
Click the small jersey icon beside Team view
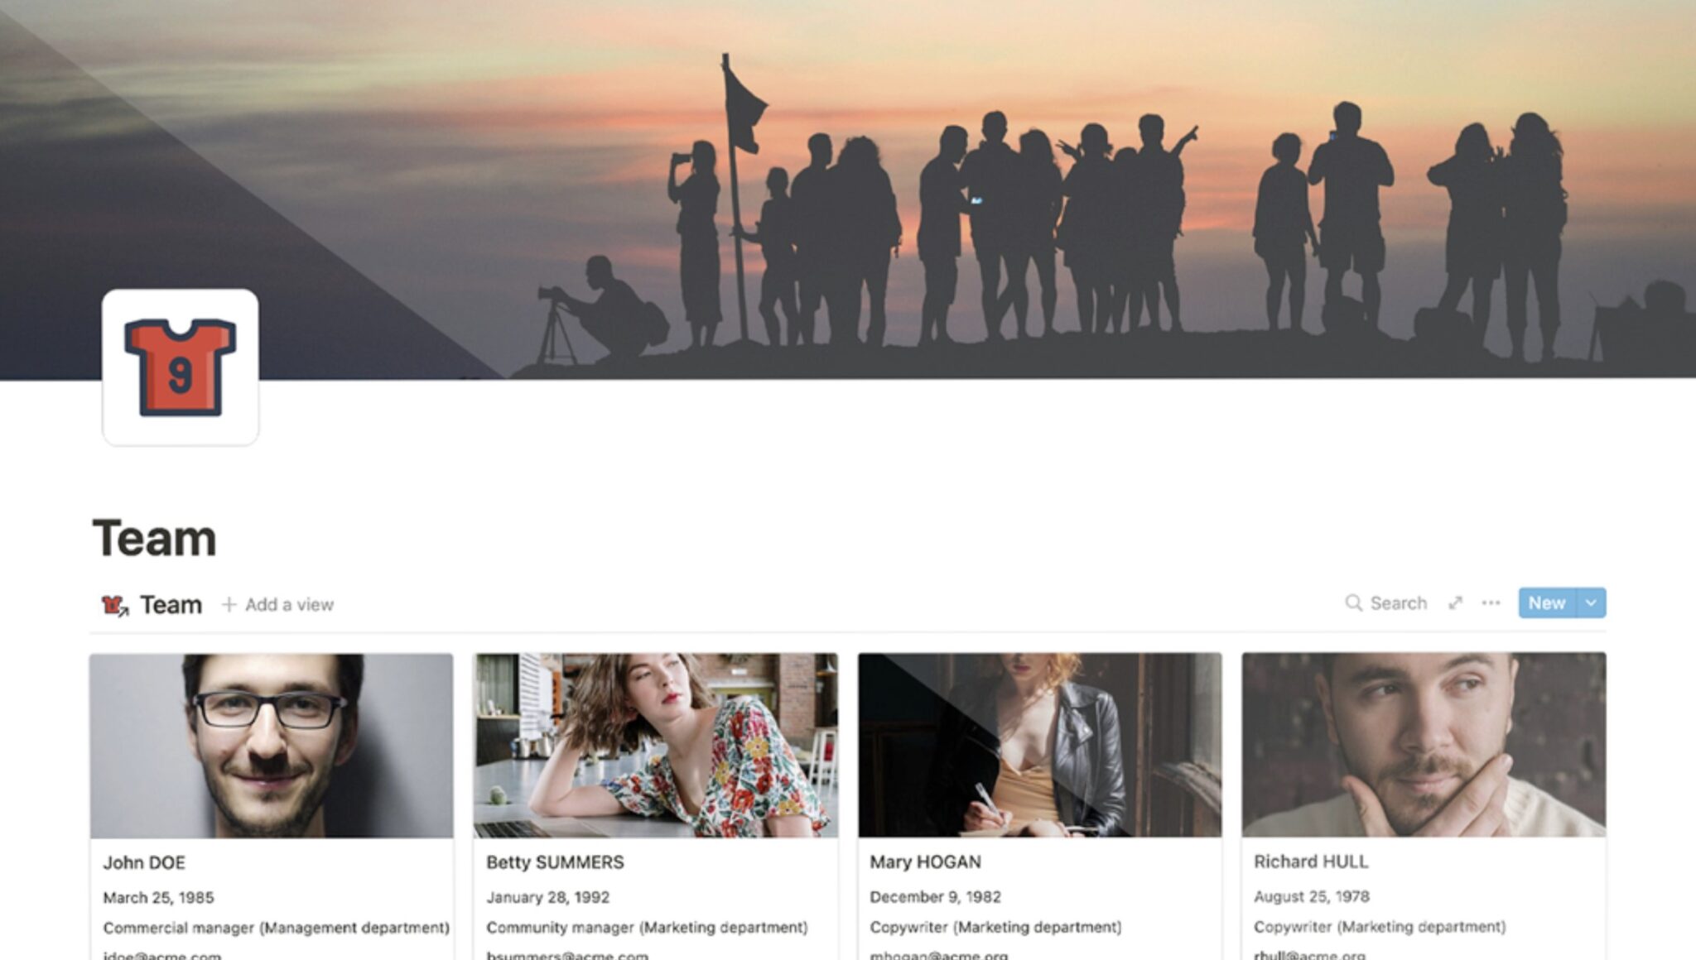pos(114,606)
